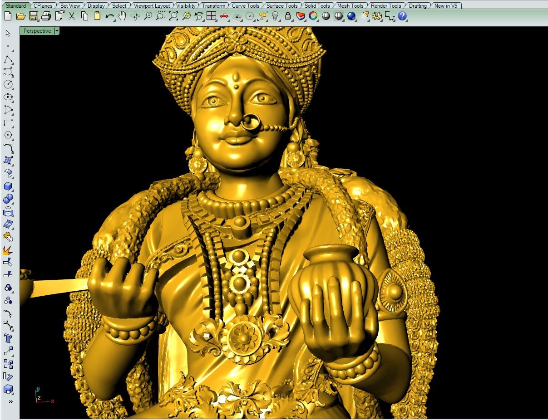Select the Box solid tool in sidebar
548x420 pixels.
(8, 186)
